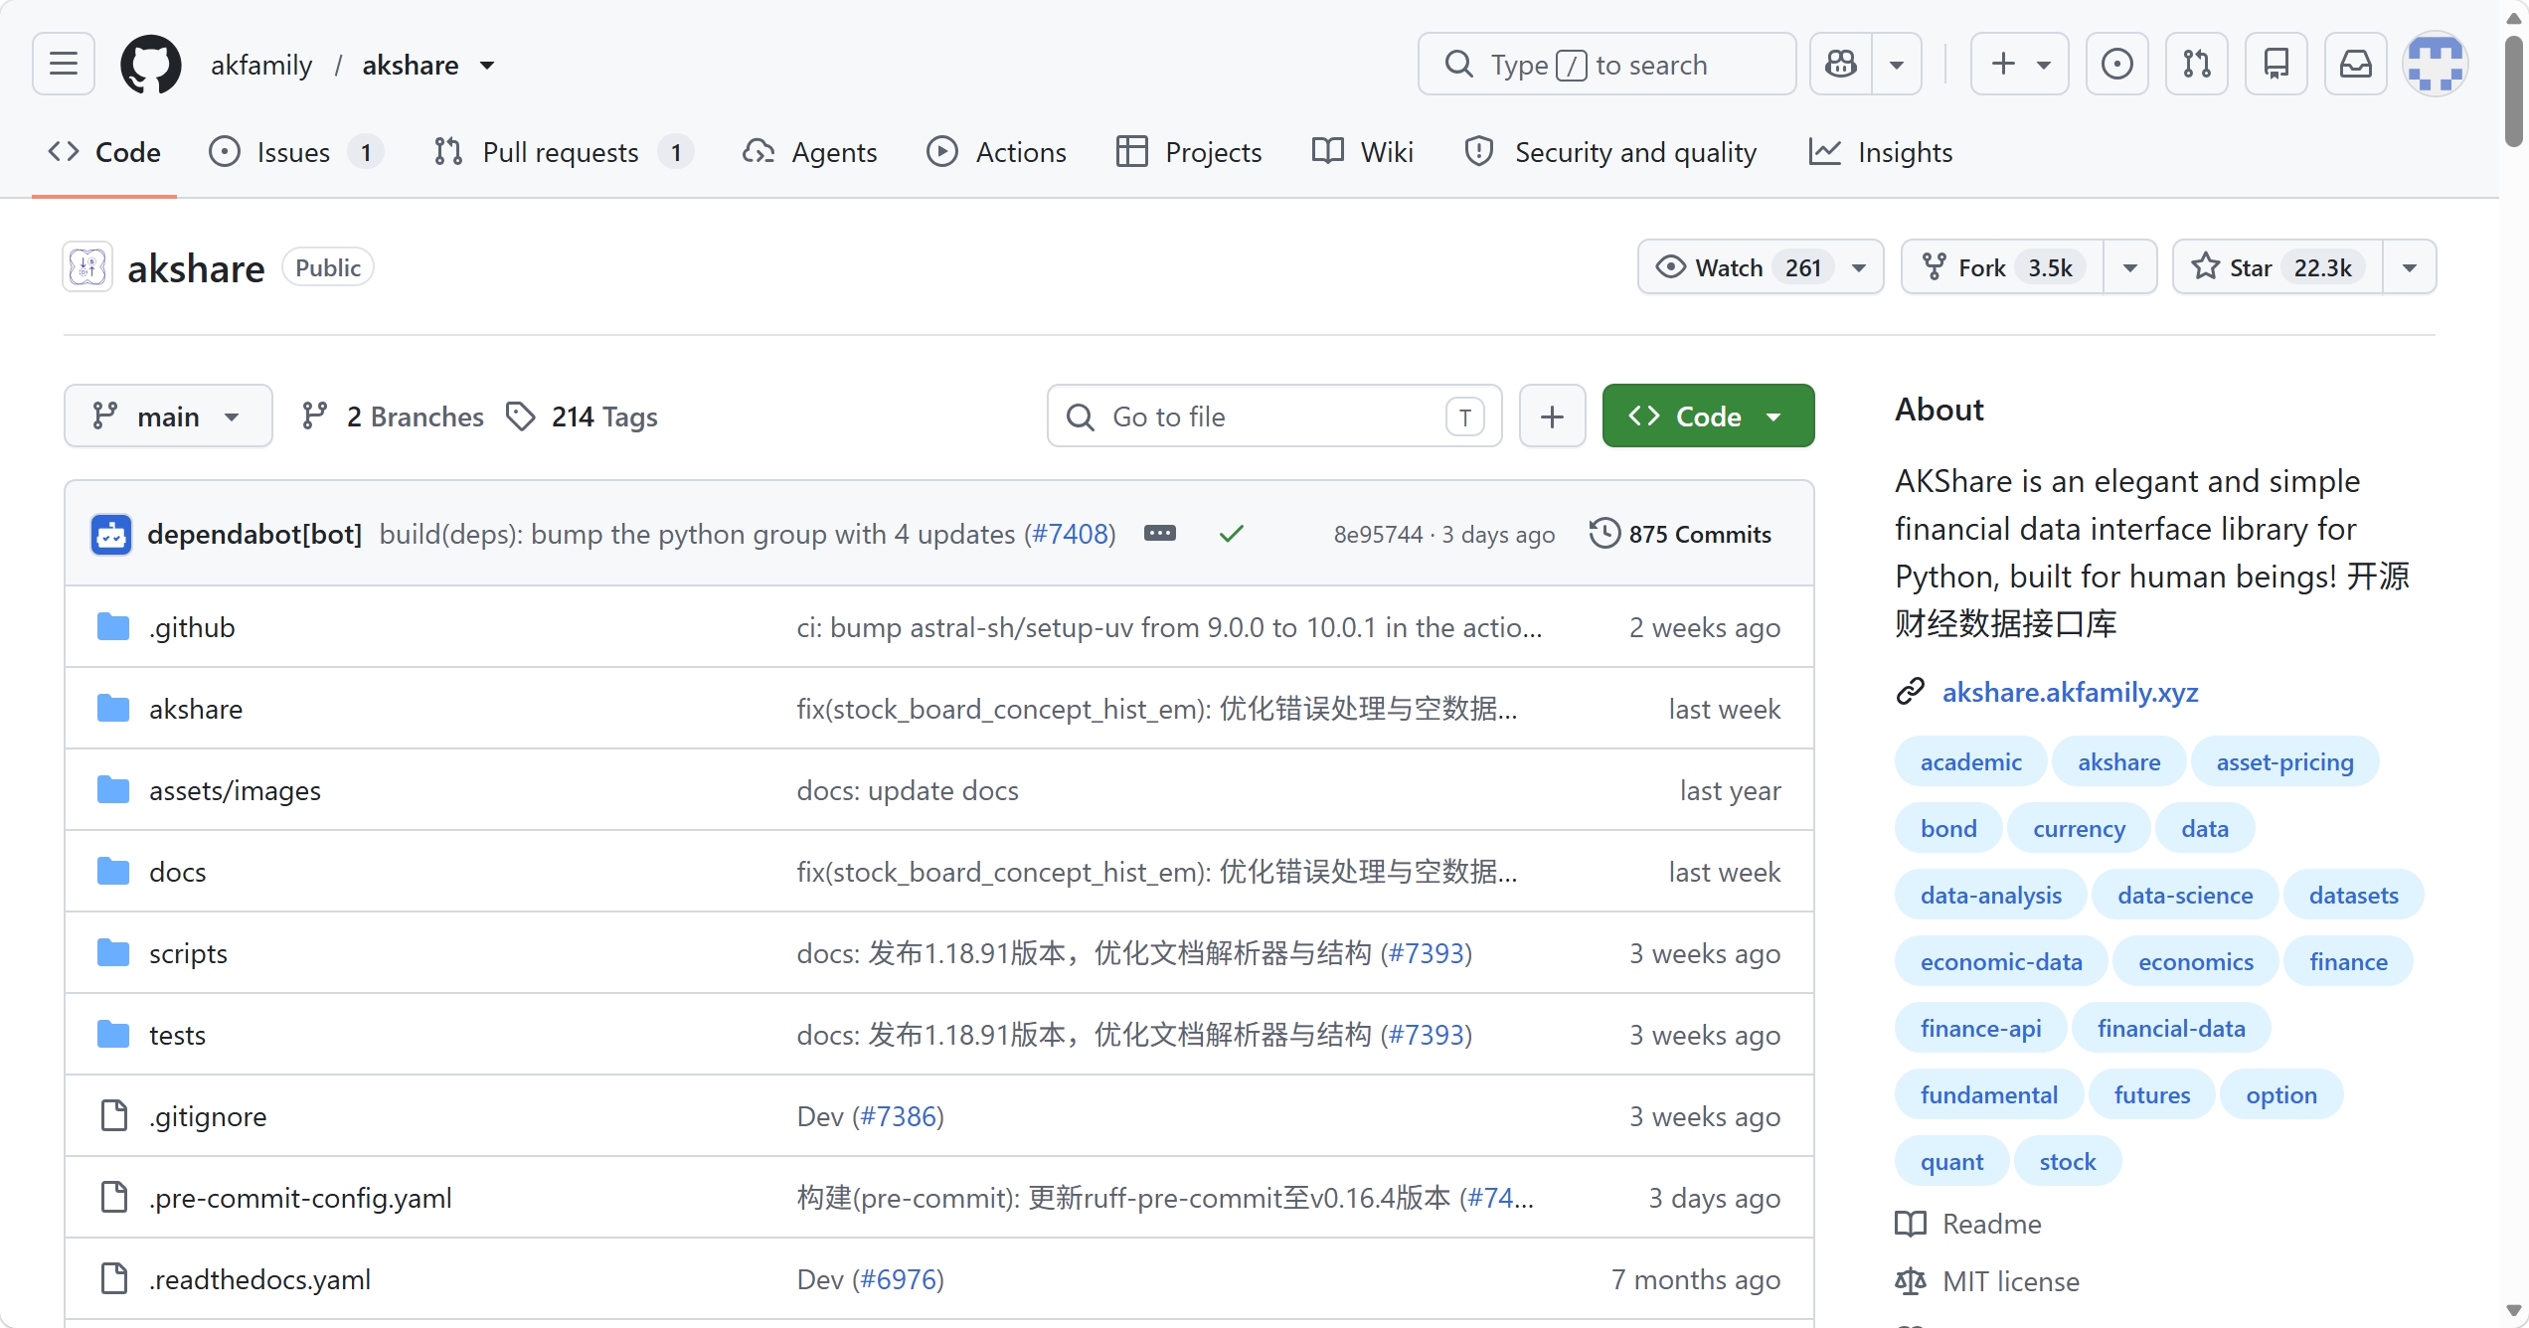2529x1328 pixels.
Task: Click the MIT license scale icon
Action: tap(1911, 1281)
